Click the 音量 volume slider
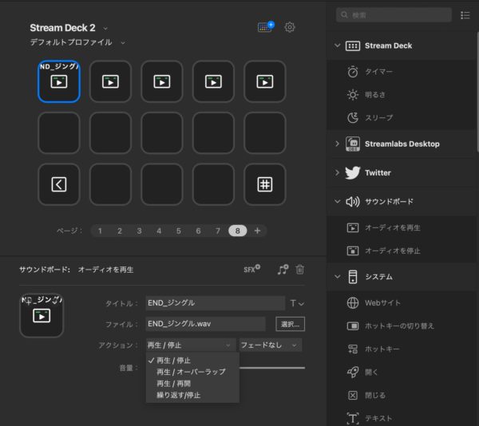 271,368
